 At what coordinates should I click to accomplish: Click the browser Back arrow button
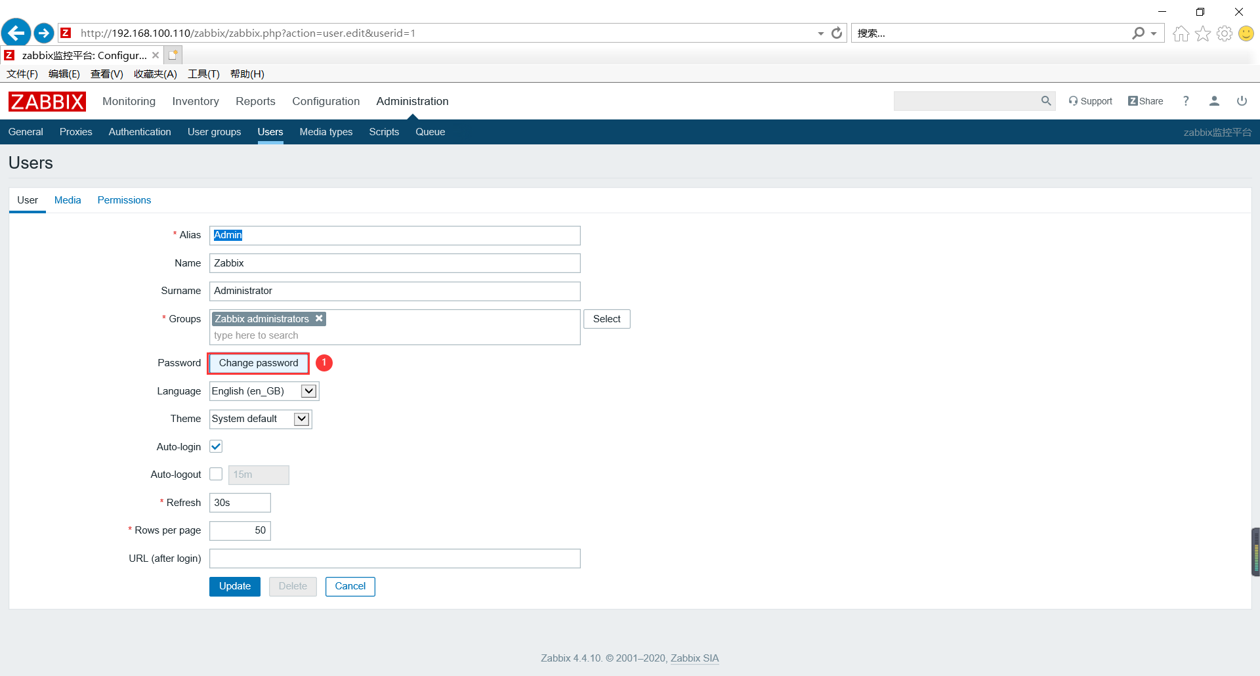[16, 33]
